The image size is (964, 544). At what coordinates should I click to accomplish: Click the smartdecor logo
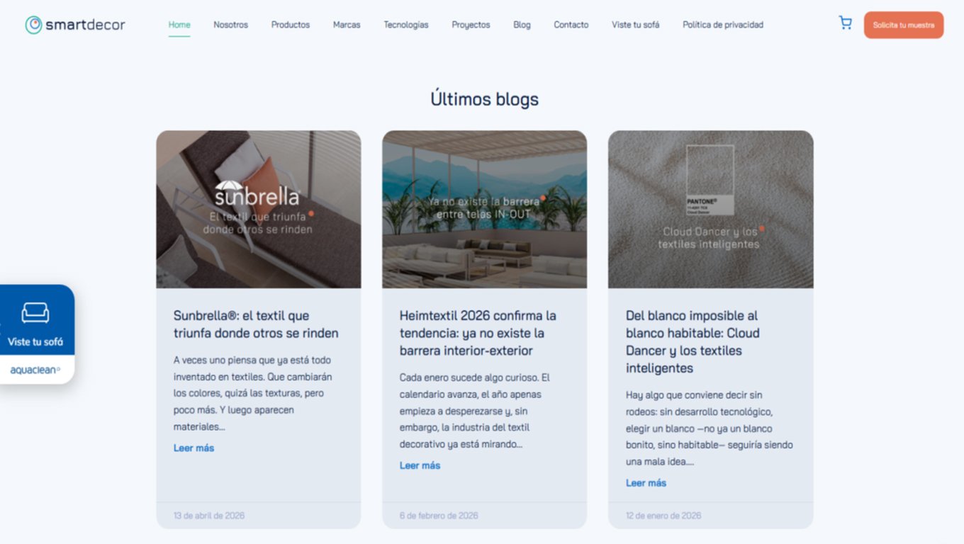[x=75, y=25]
